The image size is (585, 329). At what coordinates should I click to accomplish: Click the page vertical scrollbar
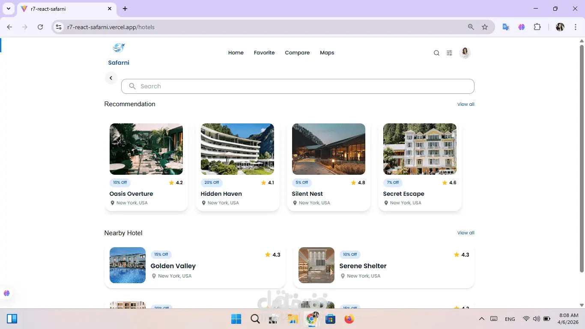tap(582, 159)
